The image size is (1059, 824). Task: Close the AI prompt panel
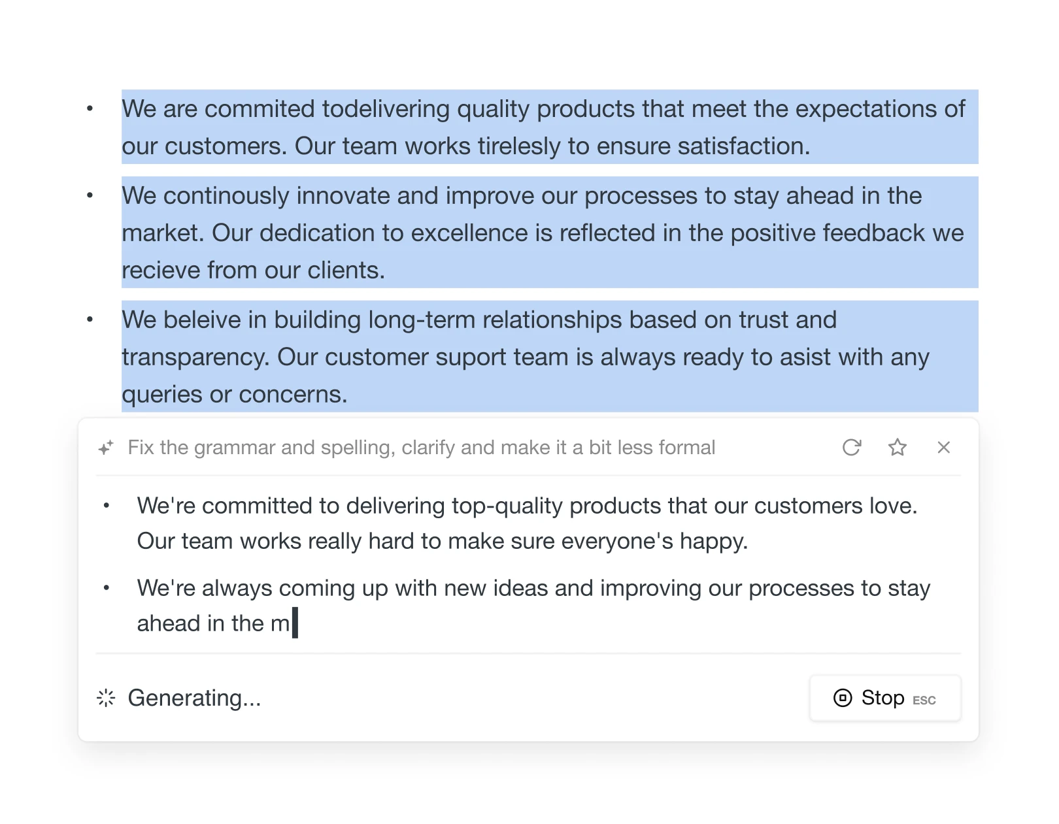[x=943, y=448]
